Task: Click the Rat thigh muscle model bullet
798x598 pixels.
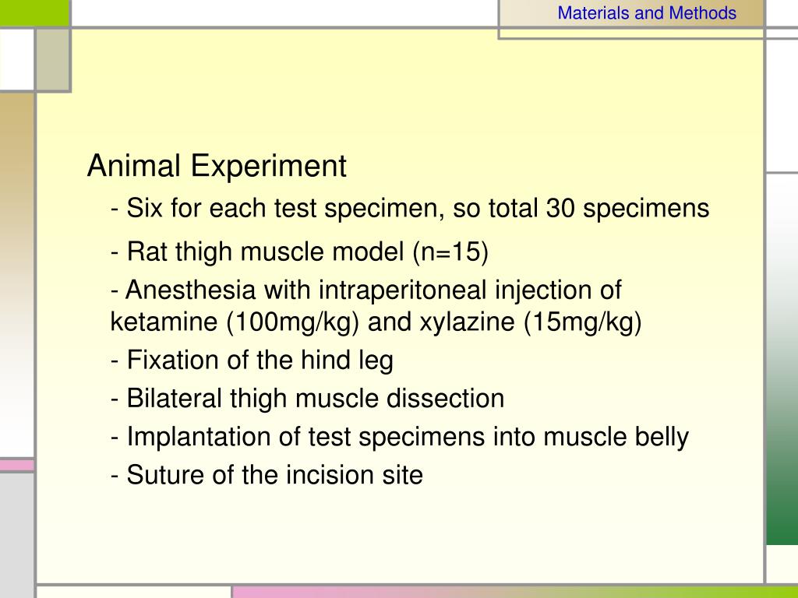Action: (x=299, y=252)
